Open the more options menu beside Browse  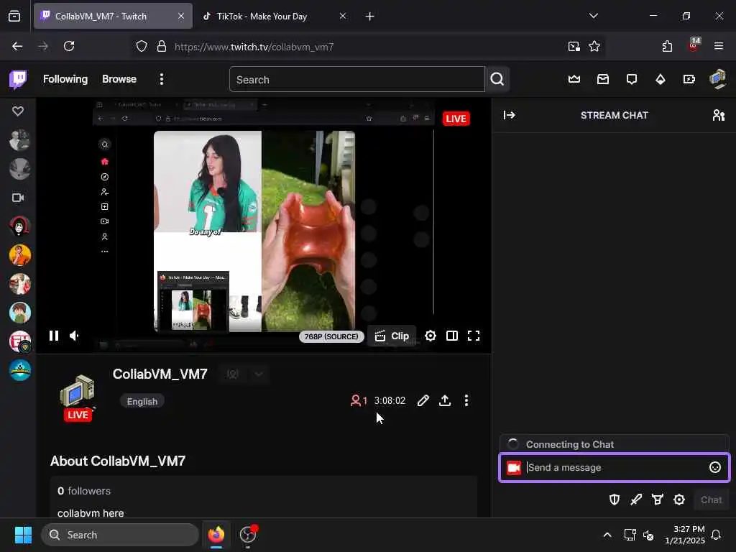pyautogui.click(x=162, y=79)
